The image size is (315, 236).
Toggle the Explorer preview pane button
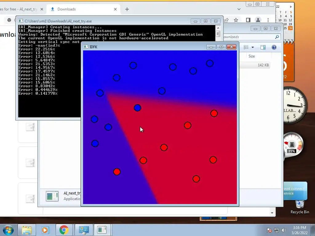[x=263, y=47]
